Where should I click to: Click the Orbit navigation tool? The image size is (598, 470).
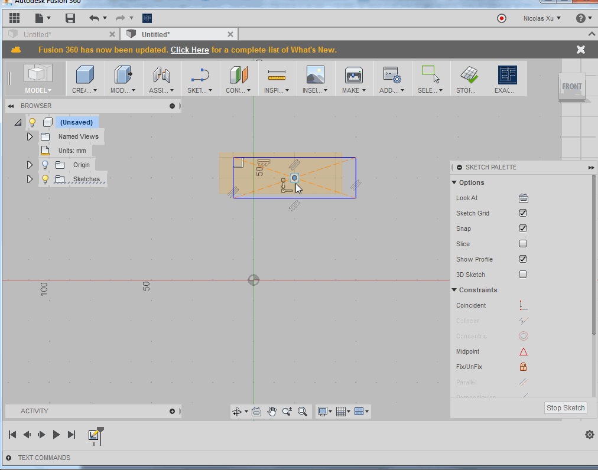tap(237, 412)
